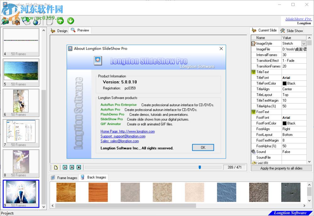The height and width of the screenshot is (216, 314).
Task: Switch to the Design tab
Action: [59, 30]
